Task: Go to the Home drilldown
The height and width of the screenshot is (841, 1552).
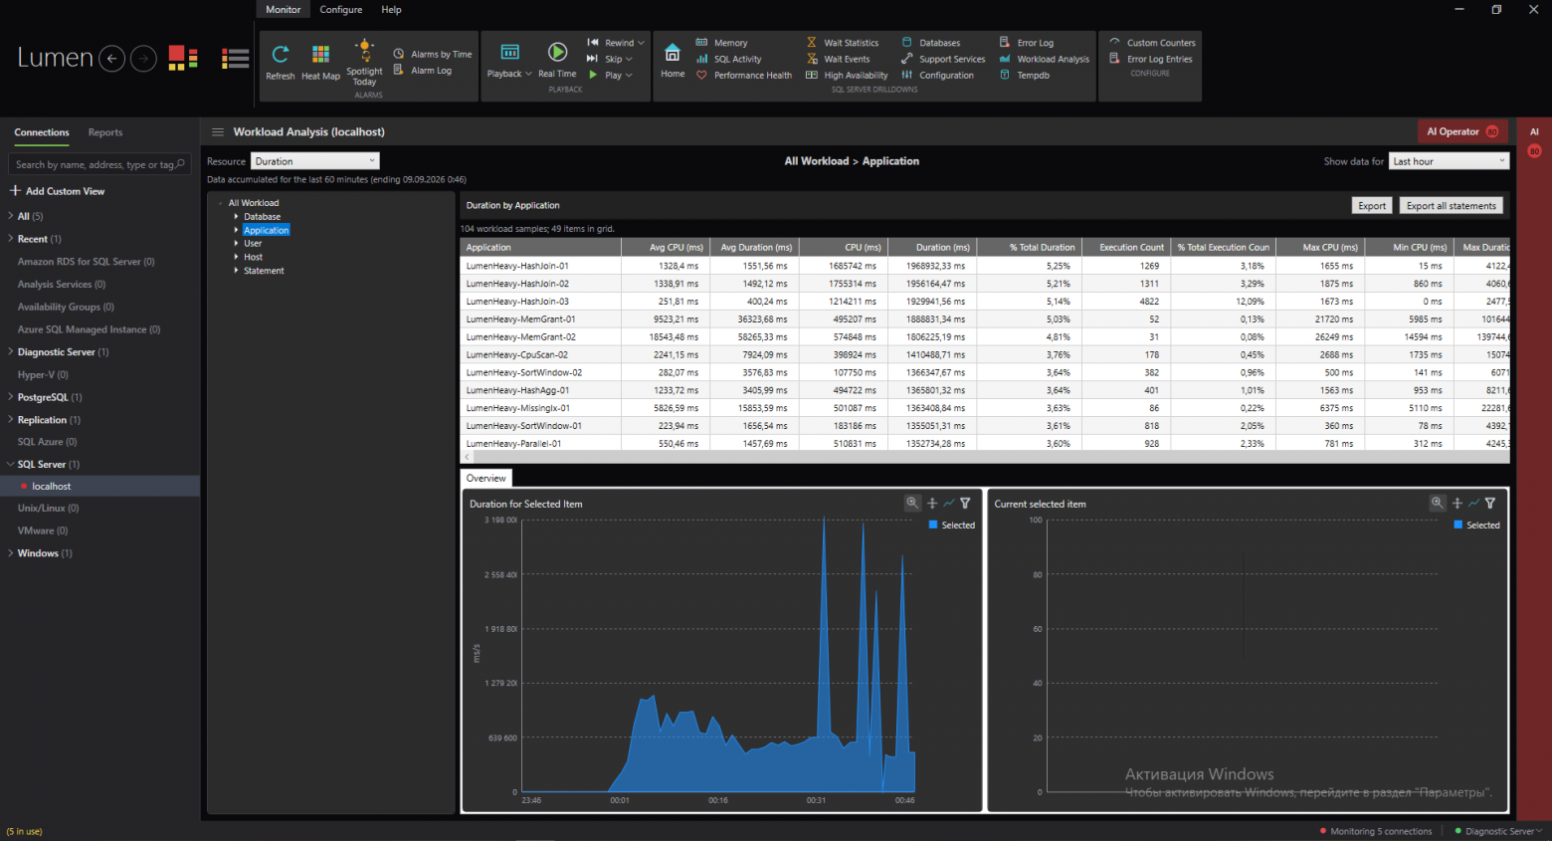Action: click(x=673, y=60)
